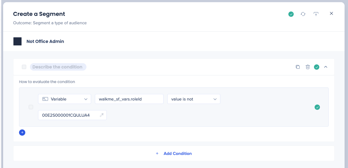Viewport: 348px width, 168px height.
Task: Click the picker icon in the value field
Action: click(x=101, y=115)
